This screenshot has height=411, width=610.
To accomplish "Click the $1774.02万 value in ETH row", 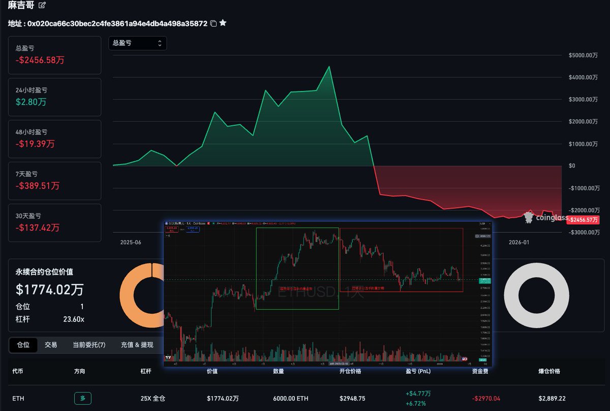I will [x=223, y=398].
